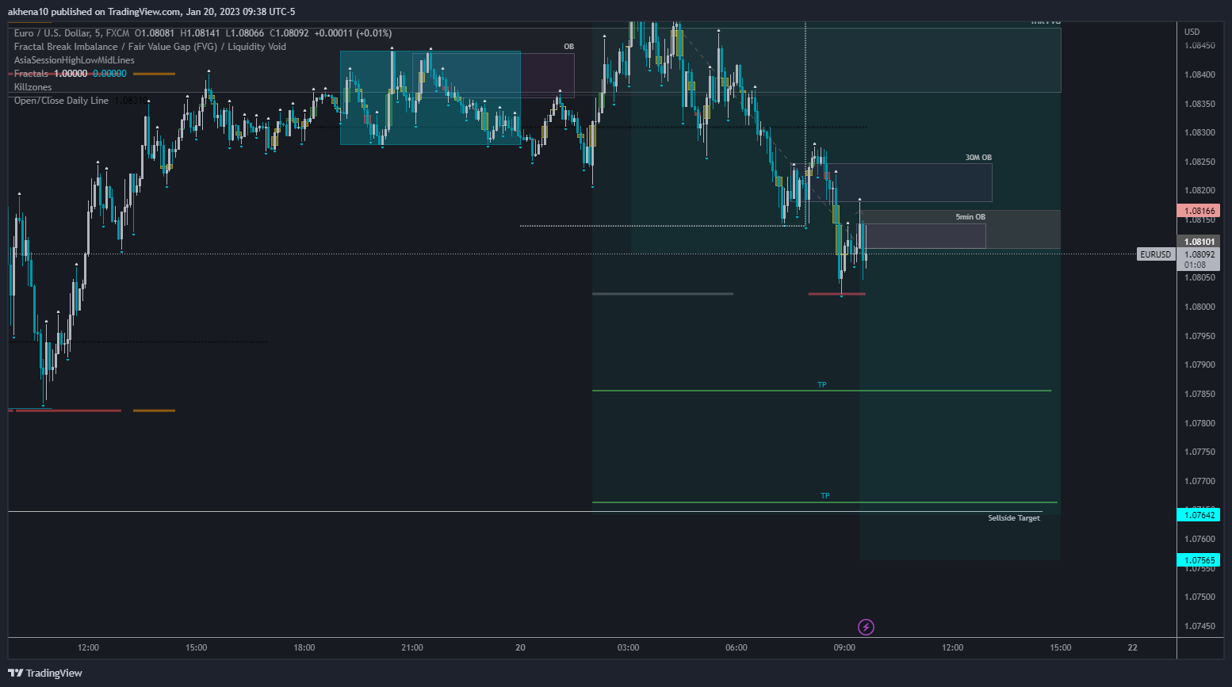
Task: Click the 1.07700 price axis value
Action: tap(1199, 481)
